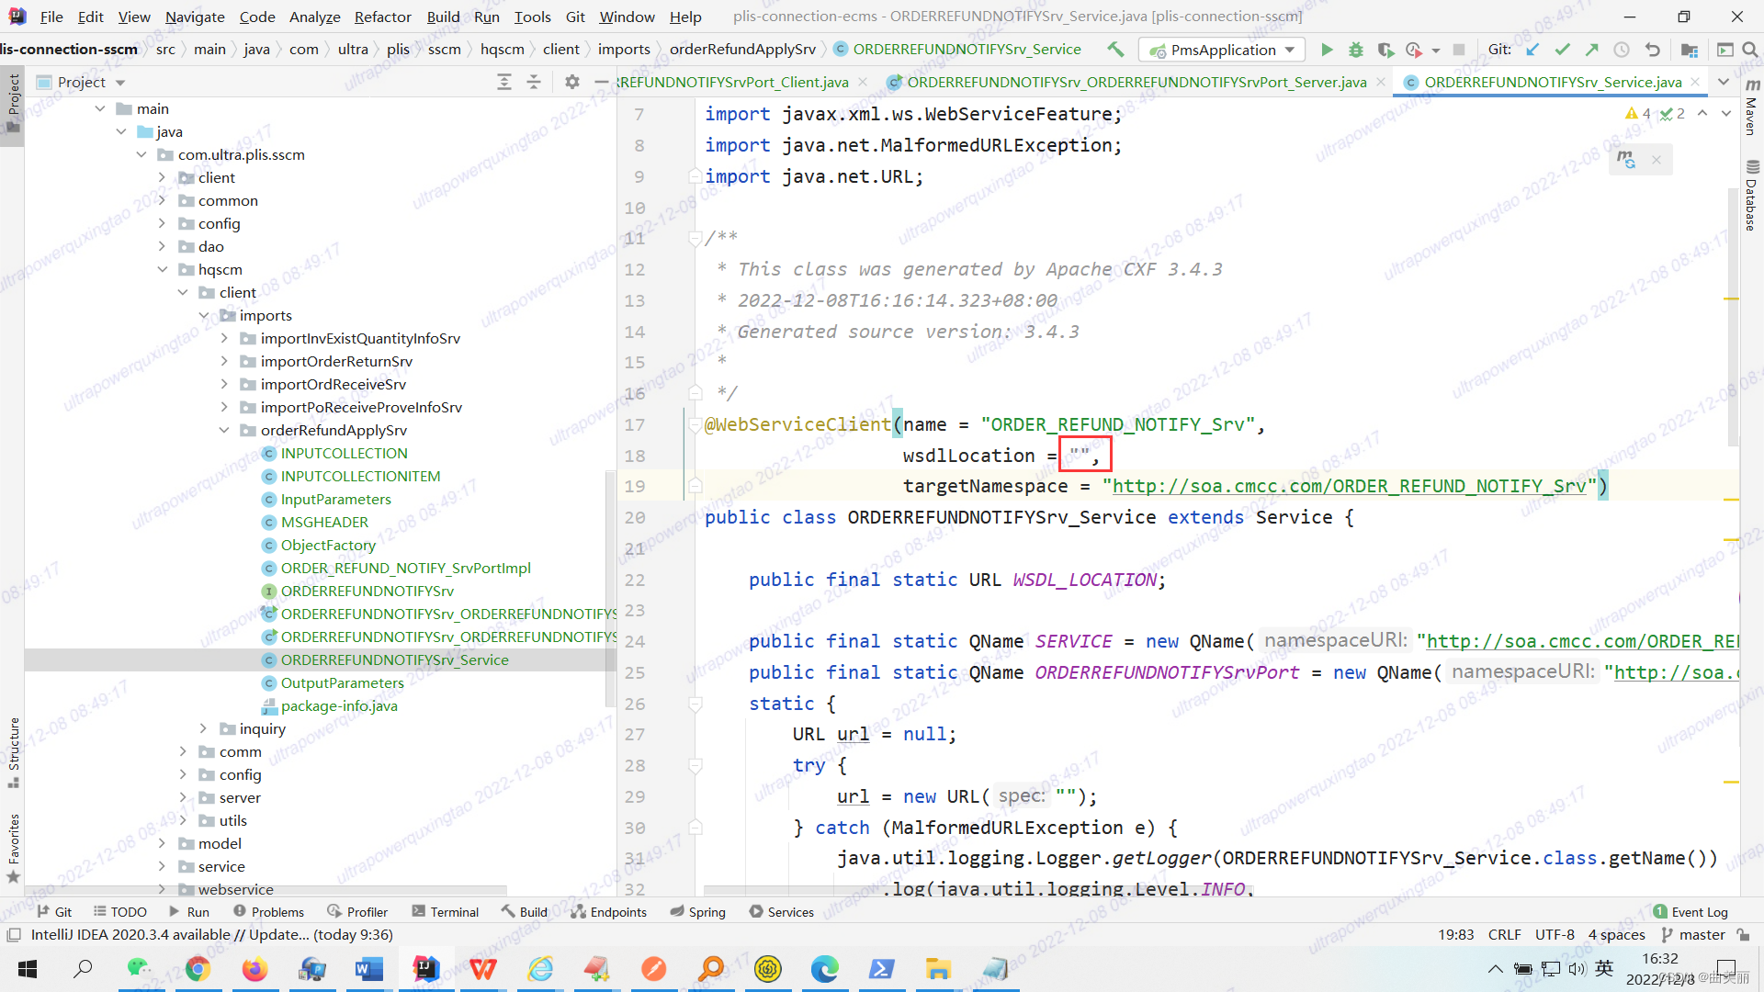Viewport: 1764px width, 992px height.
Task: Expand the inquiry folder
Action: 203,728
